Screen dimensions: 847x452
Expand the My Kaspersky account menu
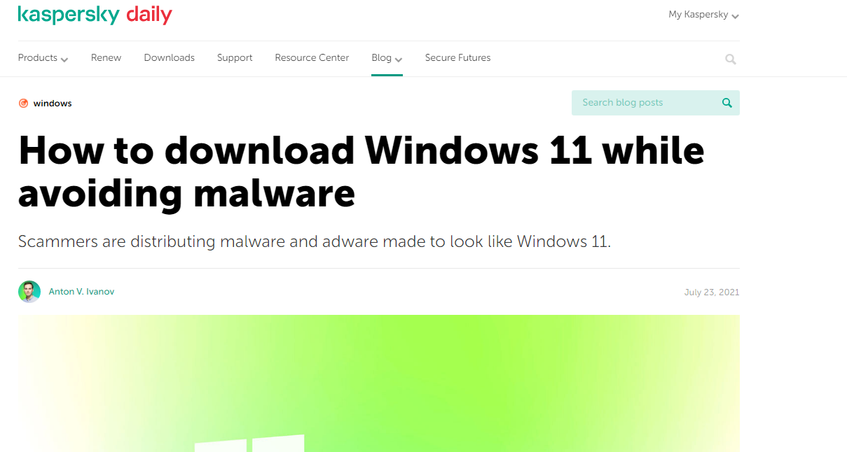coord(703,15)
